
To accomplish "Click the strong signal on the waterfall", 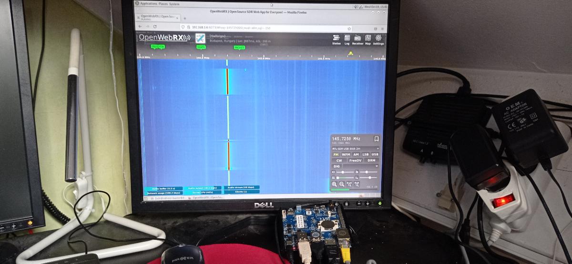I will (x=227, y=81).
